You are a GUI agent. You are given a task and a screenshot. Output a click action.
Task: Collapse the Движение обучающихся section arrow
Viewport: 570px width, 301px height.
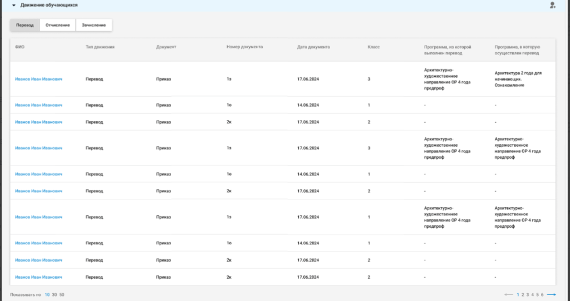point(14,6)
